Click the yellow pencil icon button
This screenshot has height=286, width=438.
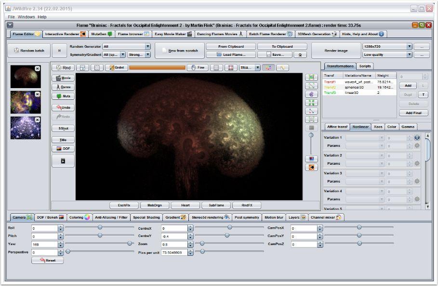point(283,67)
